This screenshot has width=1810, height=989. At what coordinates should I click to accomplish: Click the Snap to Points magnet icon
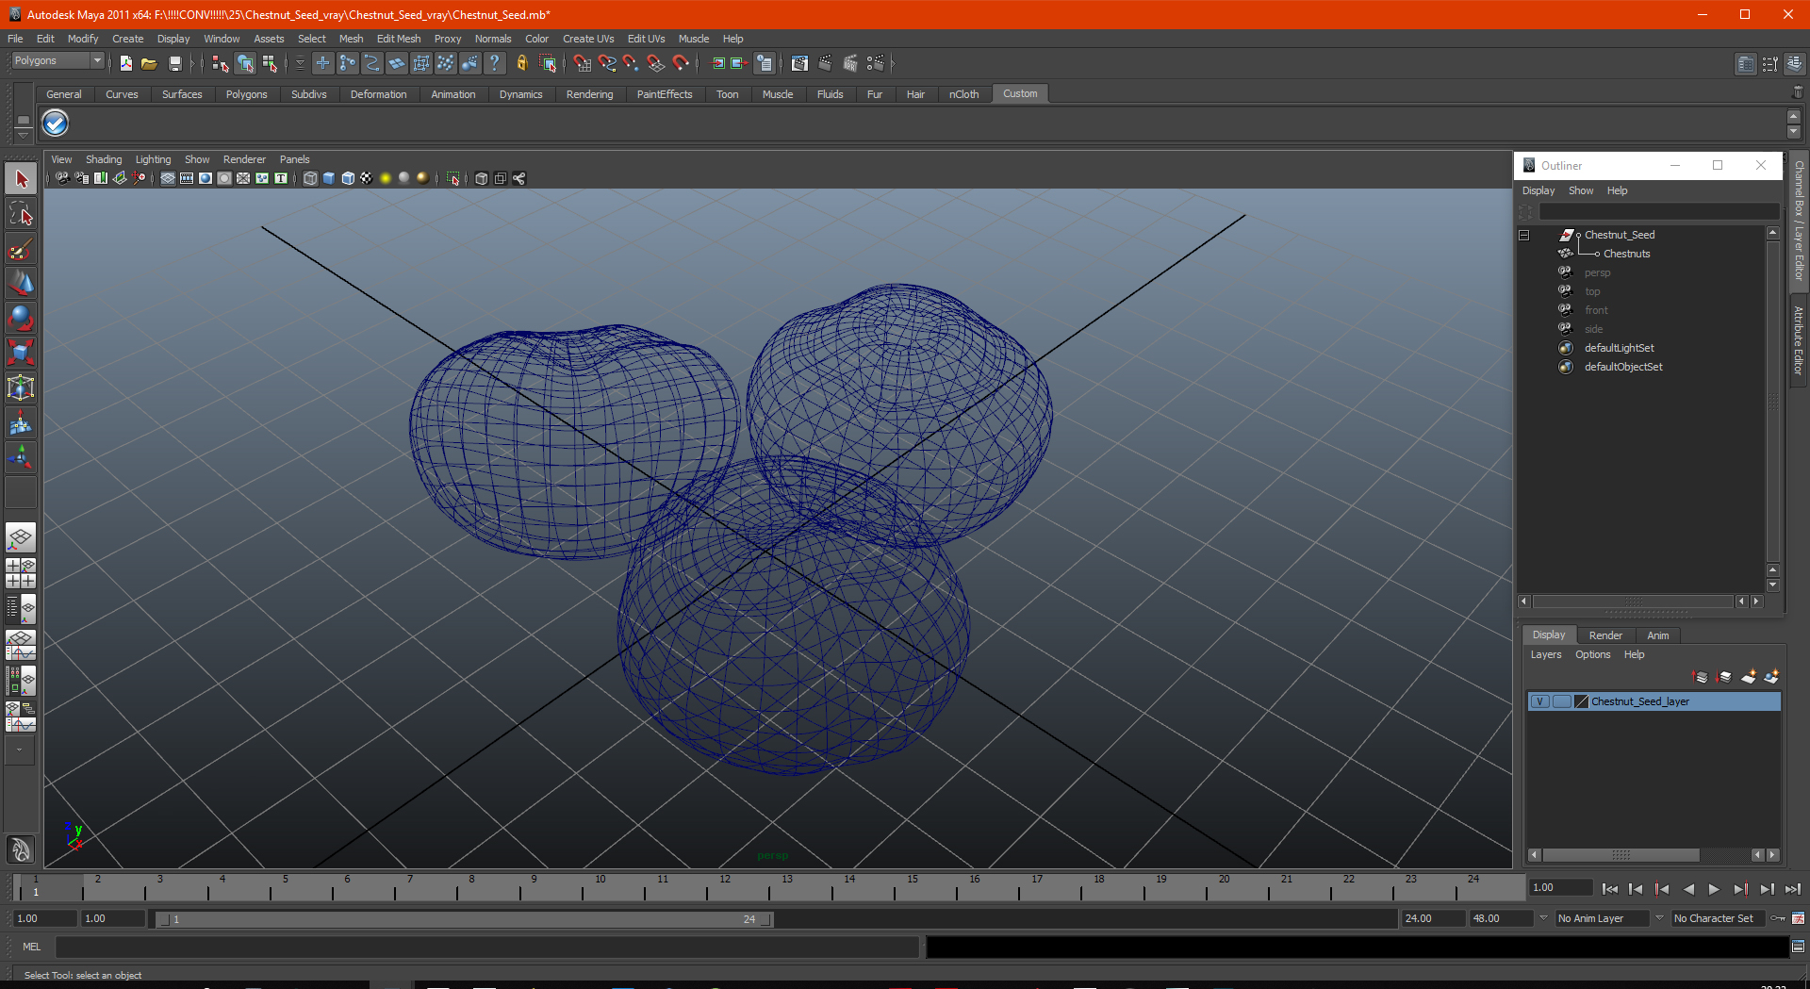pos(632,63)
